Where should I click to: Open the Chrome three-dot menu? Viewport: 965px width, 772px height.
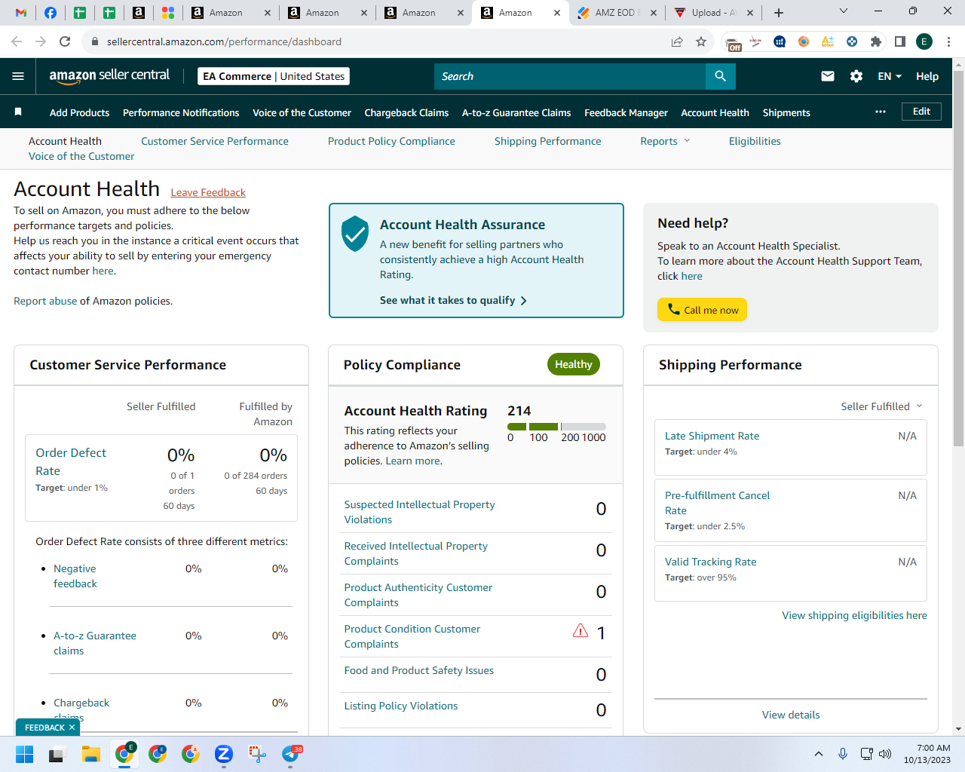tap(949, 41)
